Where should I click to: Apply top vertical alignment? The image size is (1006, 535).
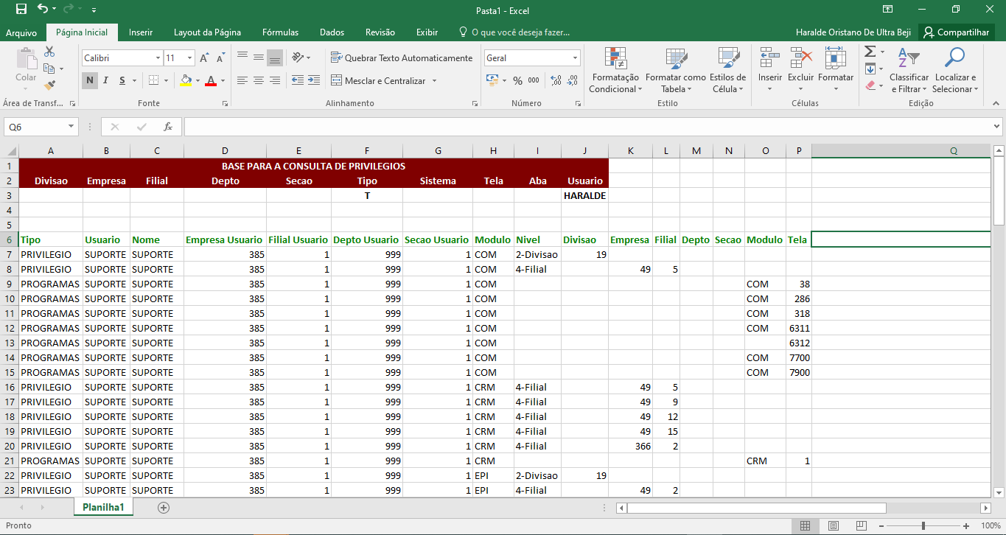[242, 57]
